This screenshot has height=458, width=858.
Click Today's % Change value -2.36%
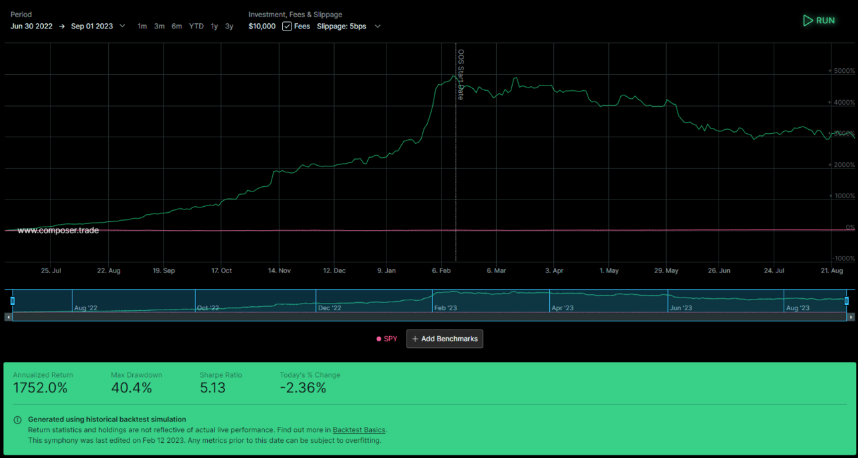[x=303, y=388]
